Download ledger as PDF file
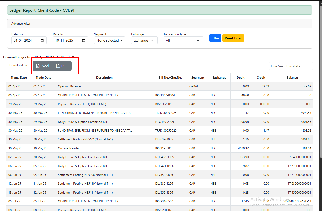This screenshot has width=322, height=211. [62, 66]
